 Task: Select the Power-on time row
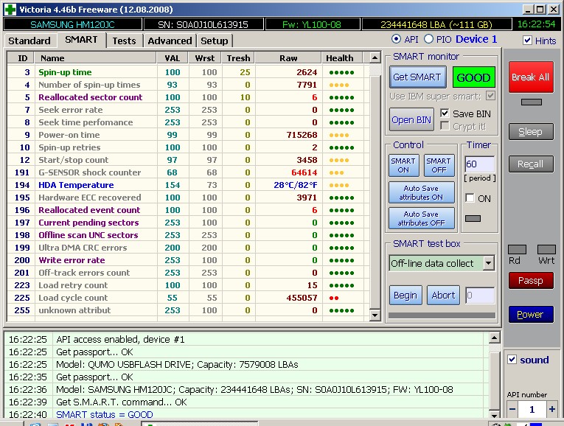click(188, 135)
